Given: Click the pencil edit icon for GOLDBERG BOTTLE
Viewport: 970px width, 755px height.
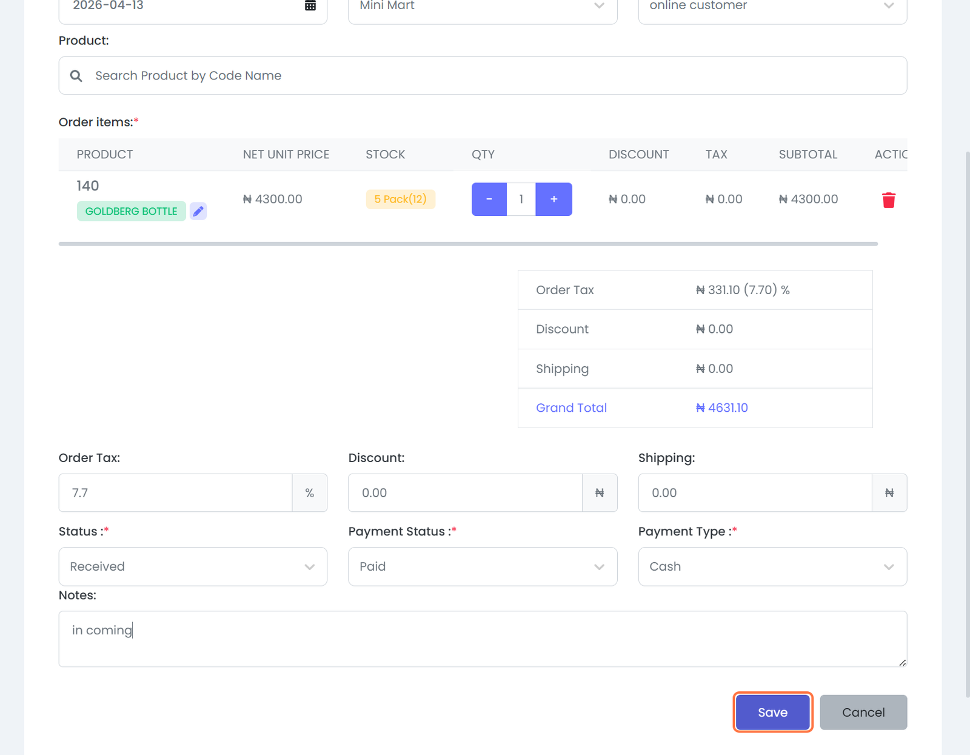Looking at the screenshot, I should (x=198, y=211).
